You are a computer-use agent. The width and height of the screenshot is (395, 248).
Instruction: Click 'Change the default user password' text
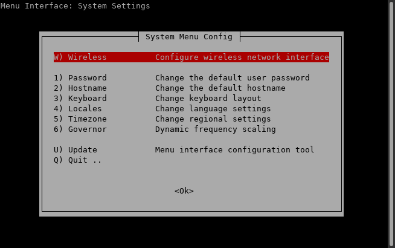point(233,77)
